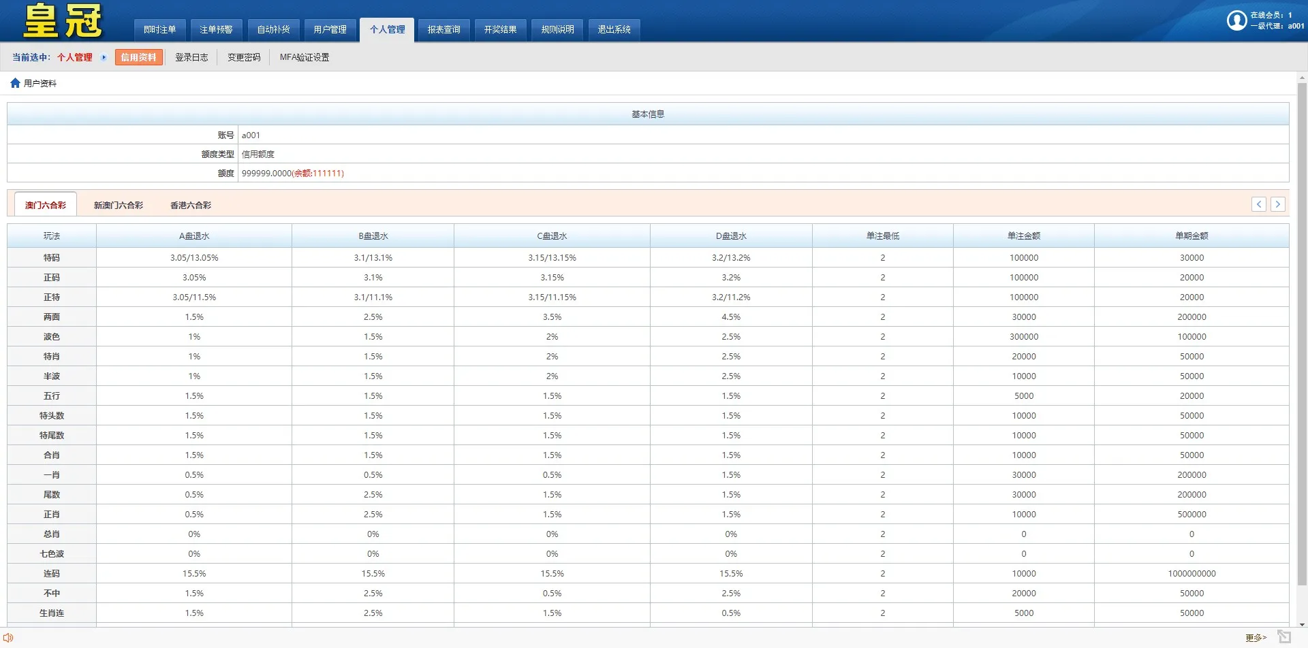Open the 报表查询 menu item
This screenshot has width=1308, height=648.
coord(443,29)
